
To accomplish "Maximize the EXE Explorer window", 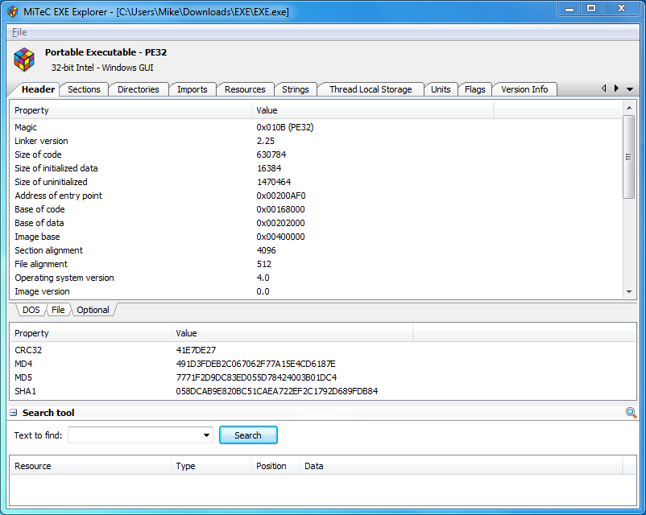I will [x=591, y=9].
